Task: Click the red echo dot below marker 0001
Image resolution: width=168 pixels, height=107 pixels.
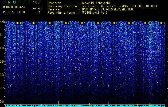Action: coord(20,85)
